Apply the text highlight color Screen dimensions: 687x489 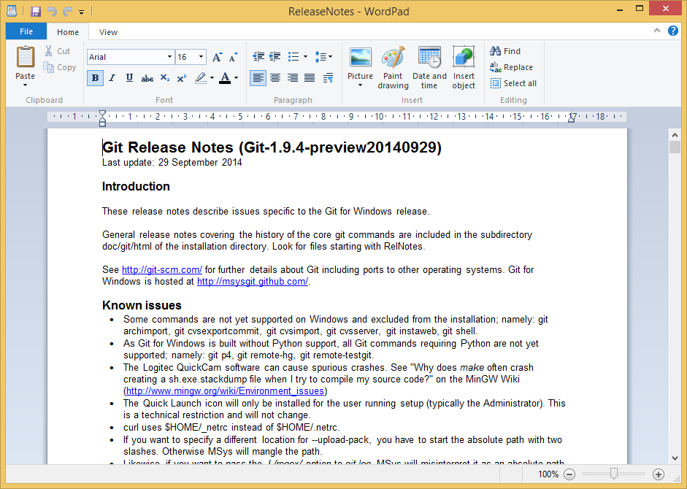coord(201,78)
